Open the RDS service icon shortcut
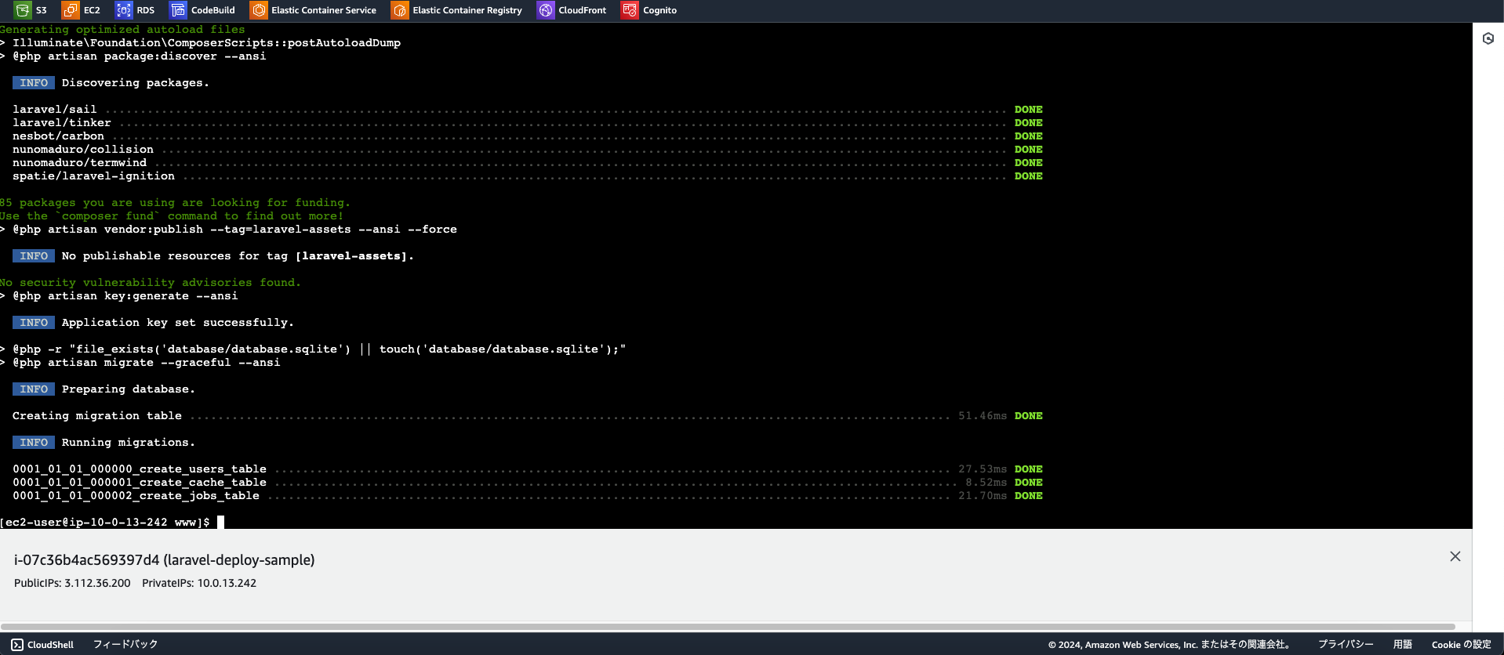Viewport: 1504px width, 655px height. coord(124,10)
